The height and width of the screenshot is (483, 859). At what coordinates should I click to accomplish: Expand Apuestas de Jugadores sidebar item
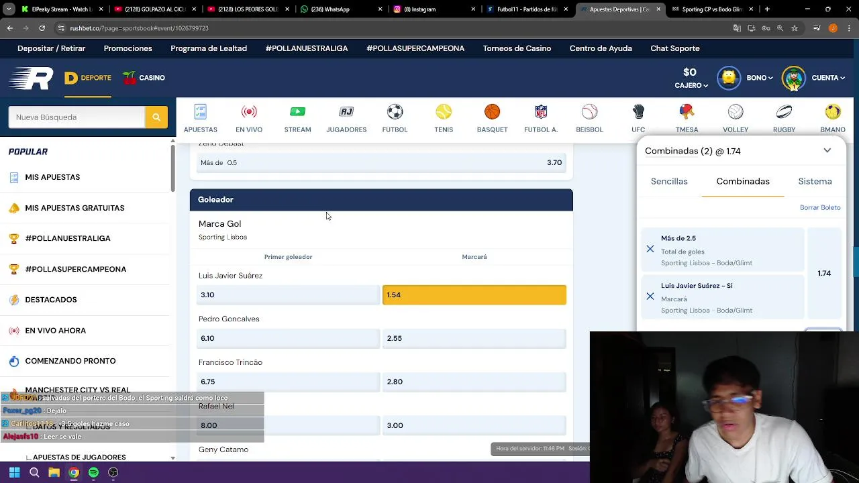(x=79, y=457)
